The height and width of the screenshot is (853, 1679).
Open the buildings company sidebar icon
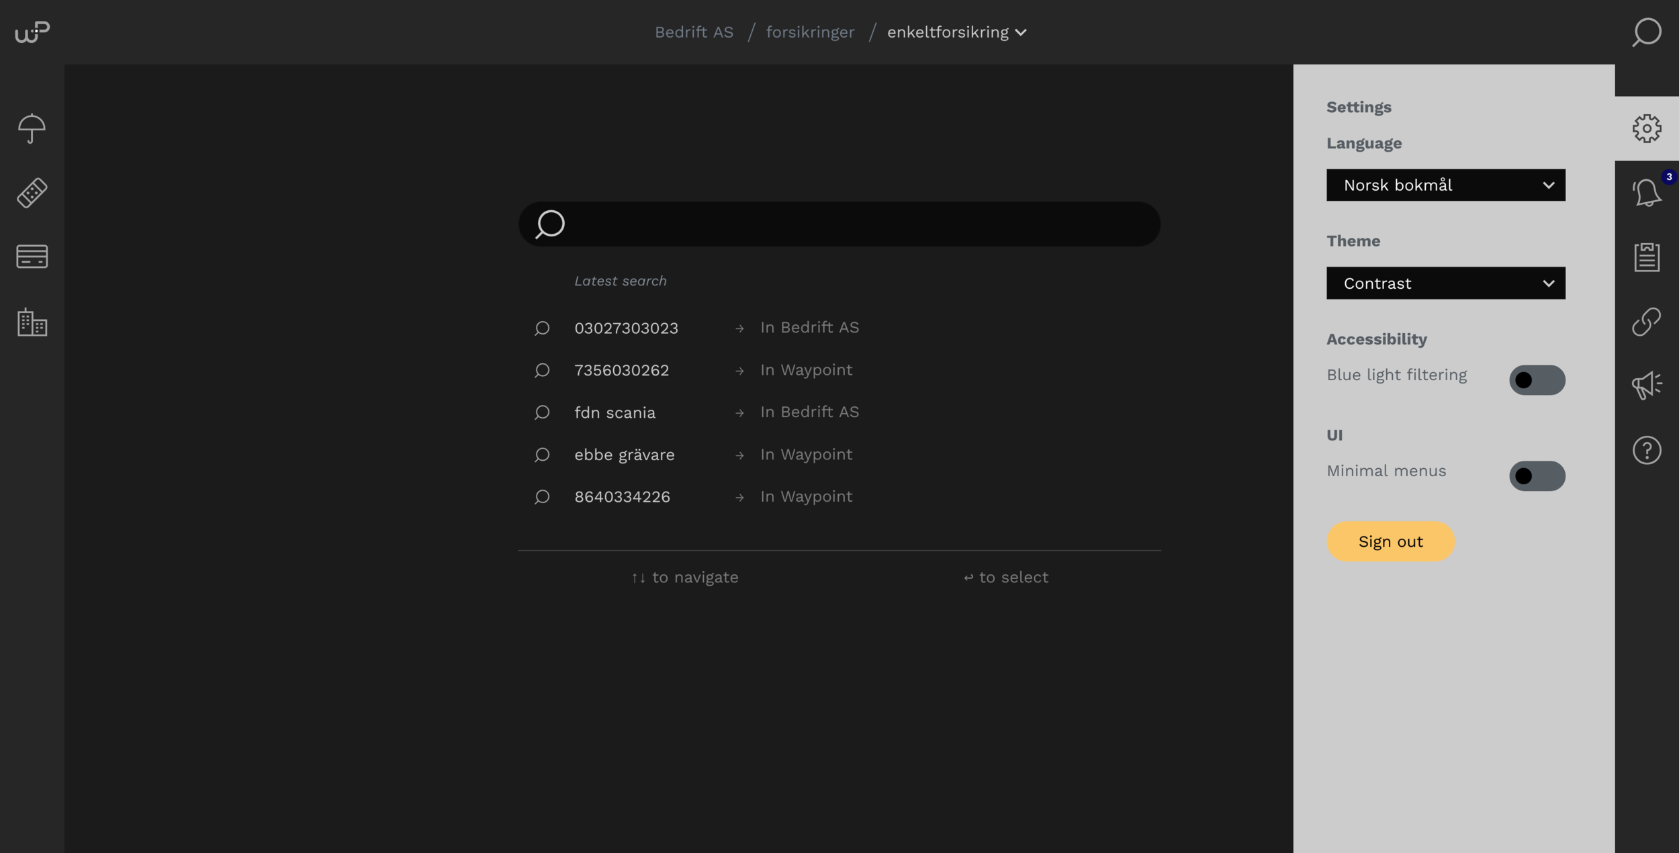pos(32,322)
